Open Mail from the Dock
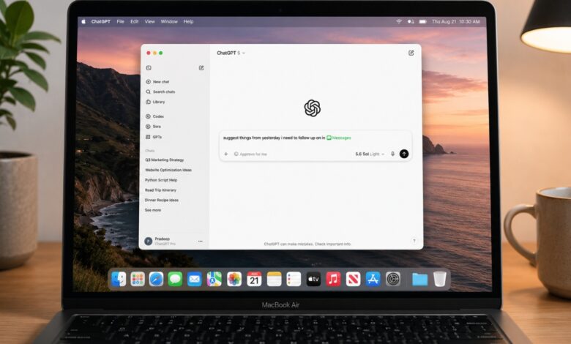The width and height of the screenshot is (571, 344). coord(195,279)
